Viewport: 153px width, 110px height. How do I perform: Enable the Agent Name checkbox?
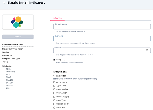point(54,82)
